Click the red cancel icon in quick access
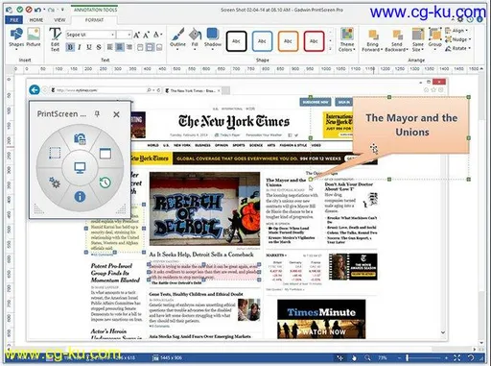 pos(29,10)
